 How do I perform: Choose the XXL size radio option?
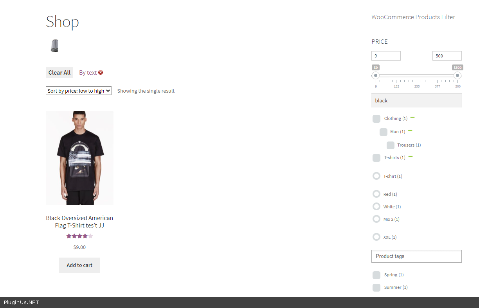[x=376, y=237]
